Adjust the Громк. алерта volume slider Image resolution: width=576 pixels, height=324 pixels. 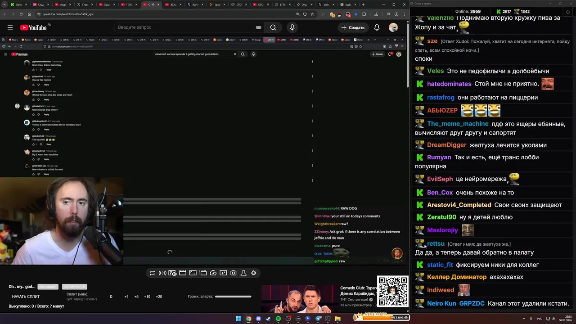click(x=233, y=297)
